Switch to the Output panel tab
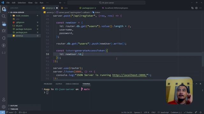The height and width of the screenshot is (114, 204). (x=59, y=84)
